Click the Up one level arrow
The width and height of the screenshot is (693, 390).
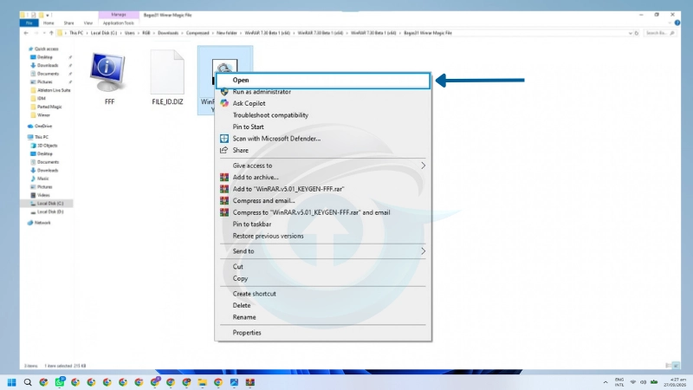pyautogui.click(x=51, y=33)
